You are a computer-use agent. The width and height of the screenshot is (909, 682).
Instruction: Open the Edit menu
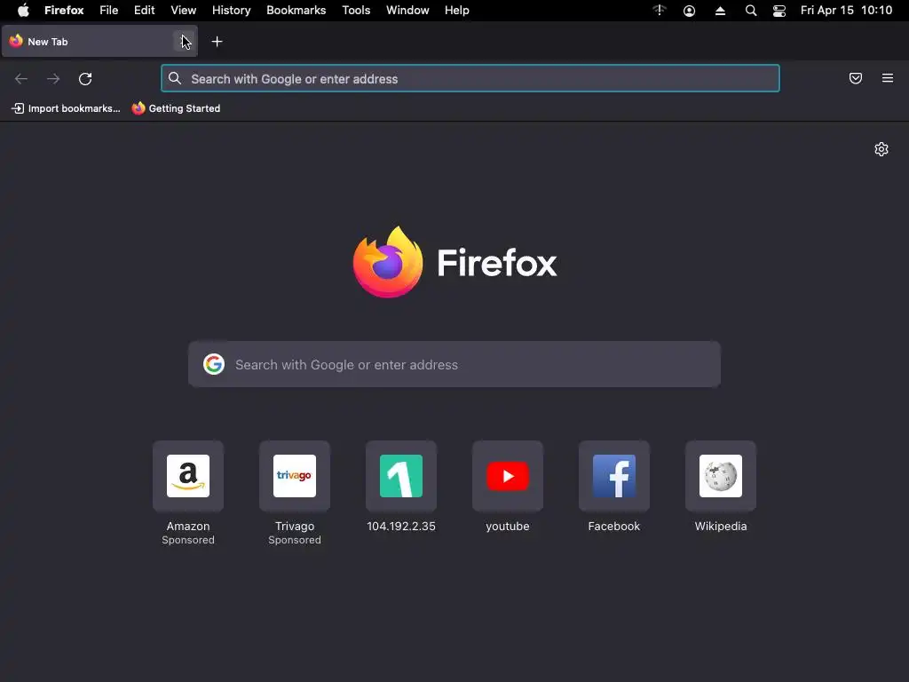coord(144,11)
